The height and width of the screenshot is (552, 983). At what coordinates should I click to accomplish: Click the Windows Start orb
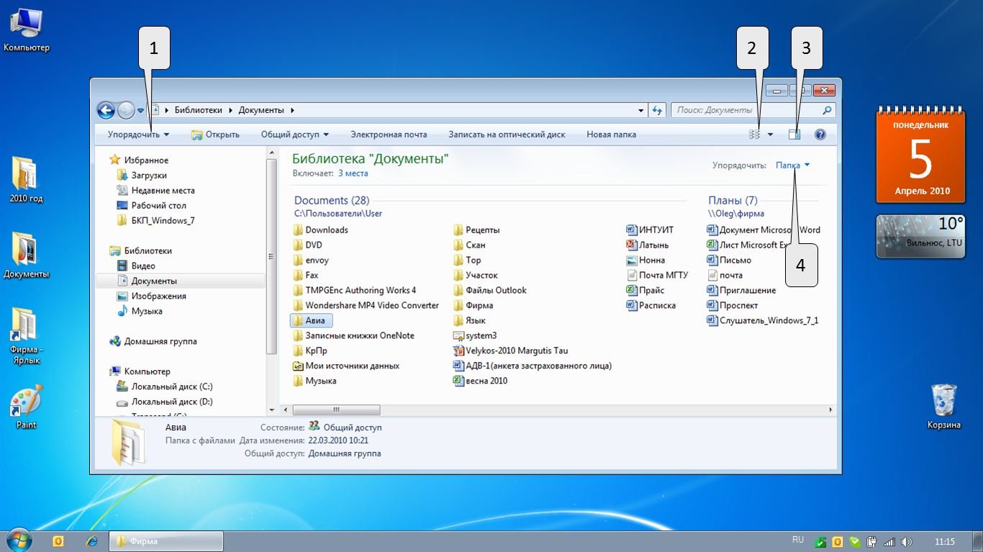click(x=19, y=540)
